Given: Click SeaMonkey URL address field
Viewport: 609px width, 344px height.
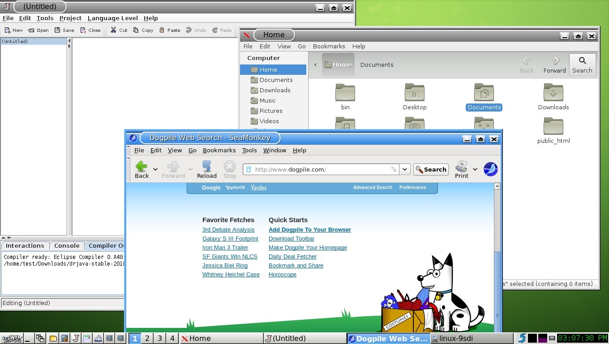Looking at the screenshot, I should (x=321, y=169).
